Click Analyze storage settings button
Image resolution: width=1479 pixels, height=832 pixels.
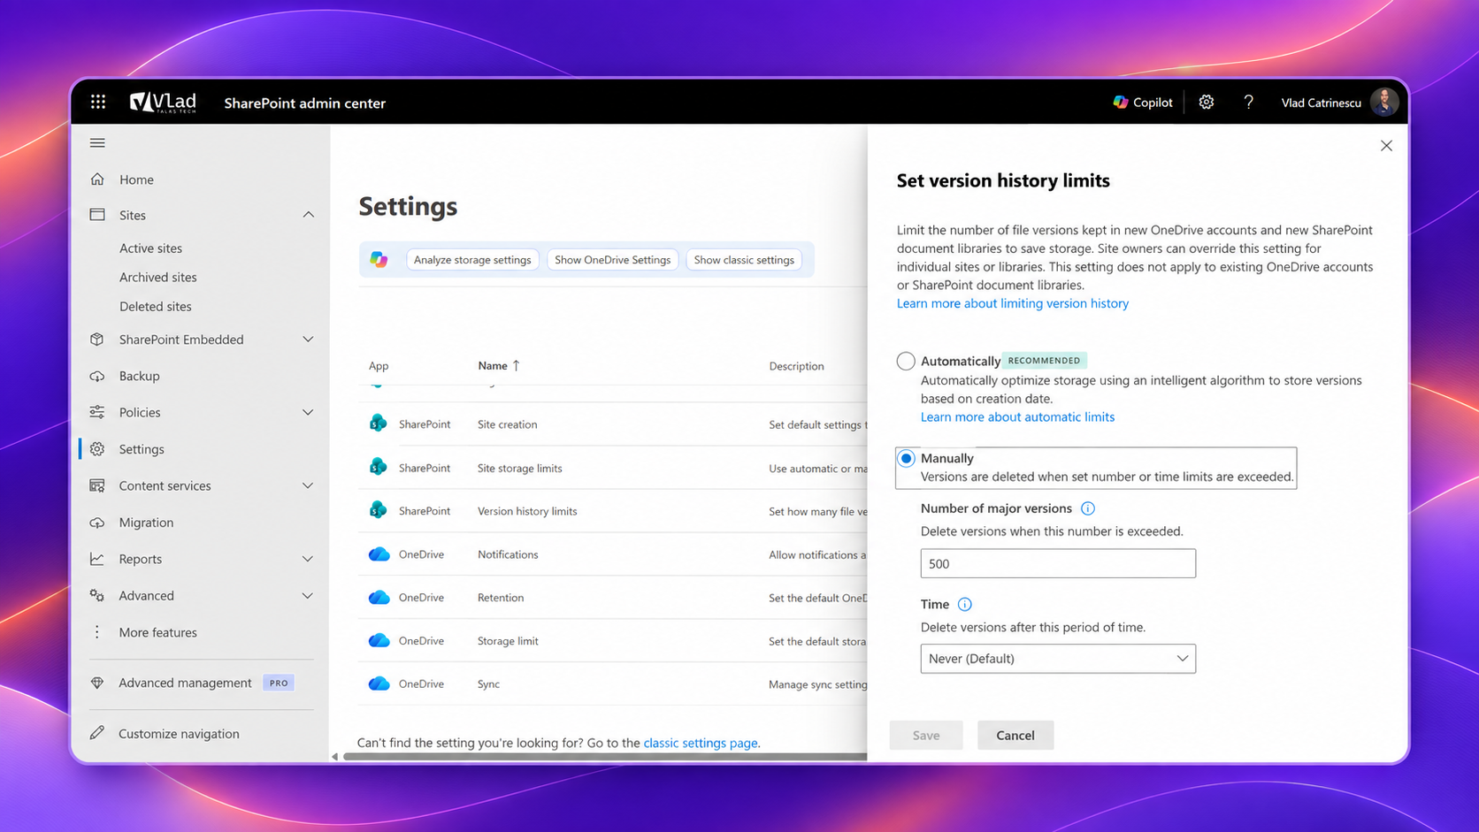pos(472,260)
